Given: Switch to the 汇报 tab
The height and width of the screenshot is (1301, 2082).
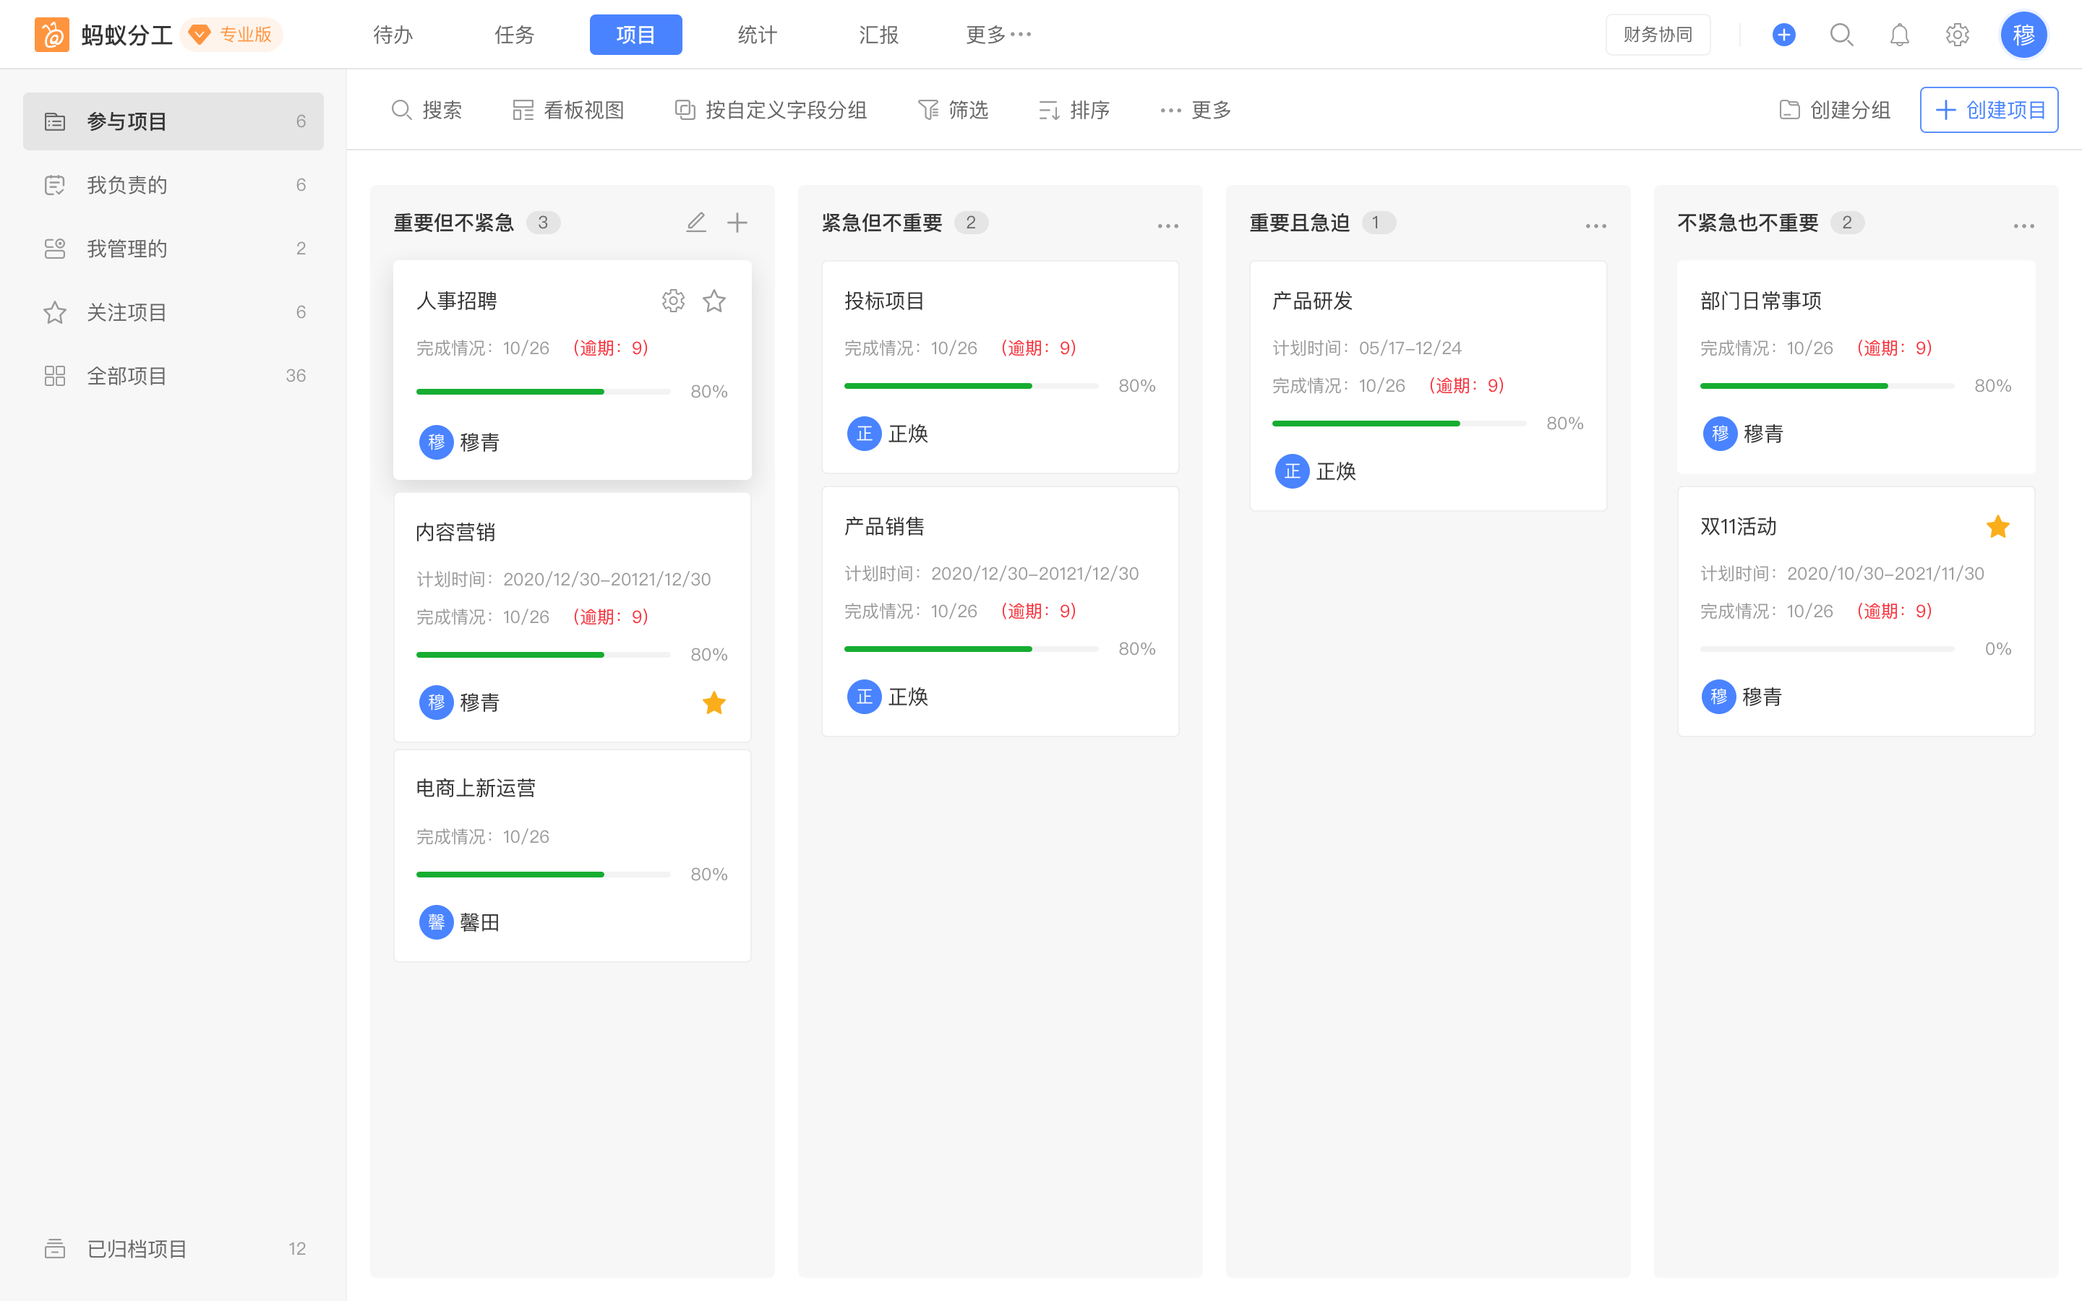Looking at the screenshot, I should 878,35.
